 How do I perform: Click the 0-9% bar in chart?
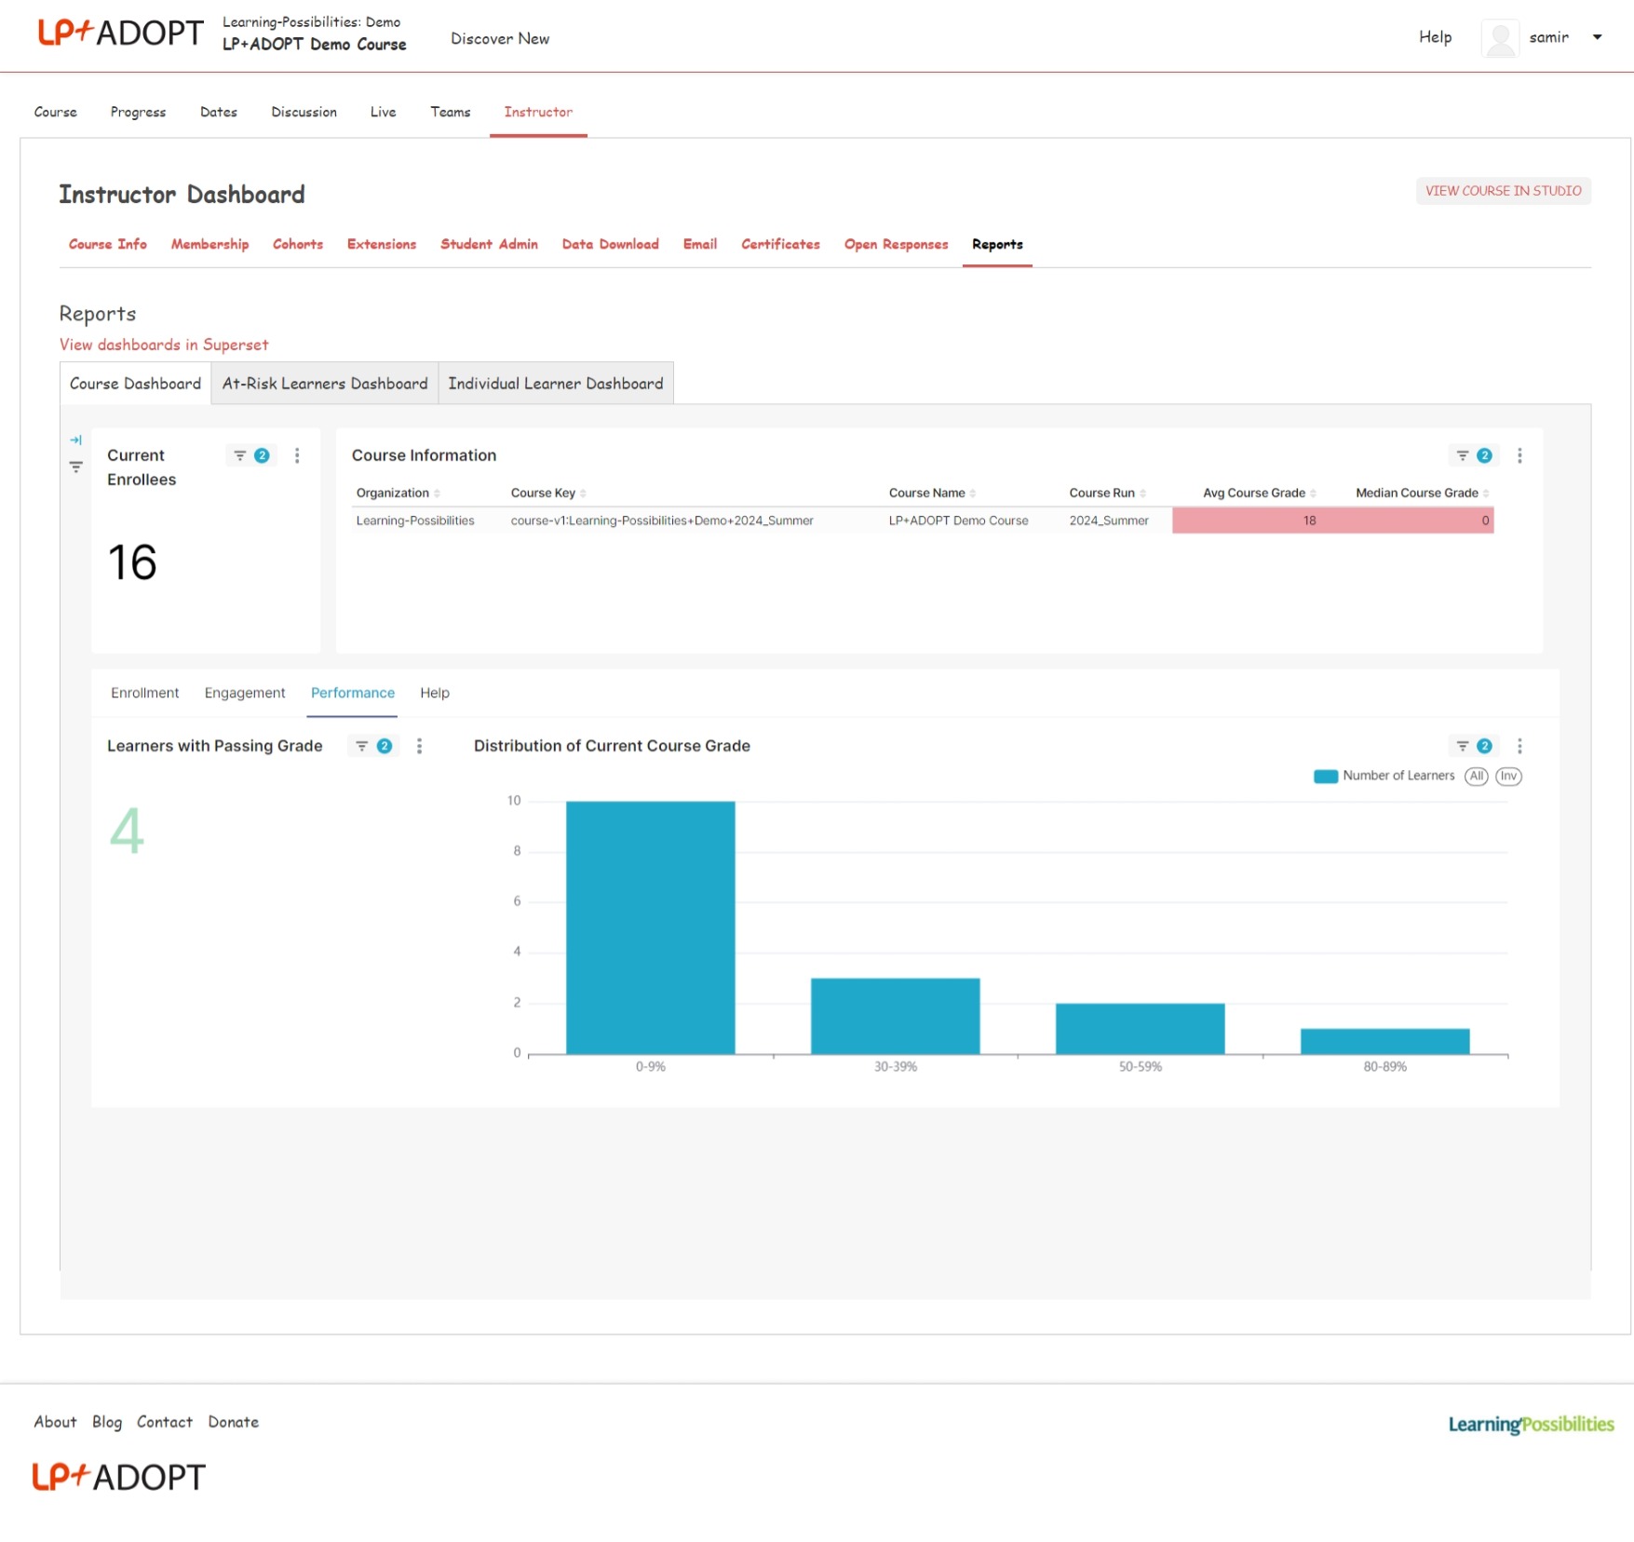click(x=651, y=928)
